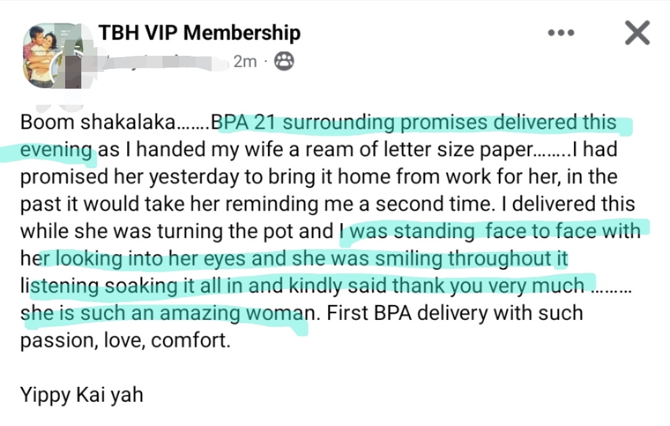Click the highlighted word "evening"
This screenshot has height=426, width=670.
56,149
